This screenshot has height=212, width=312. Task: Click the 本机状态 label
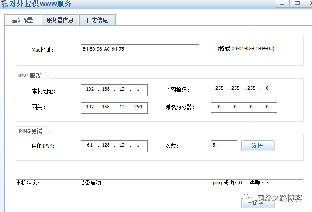pyautogui.click(x=28, y=183)
